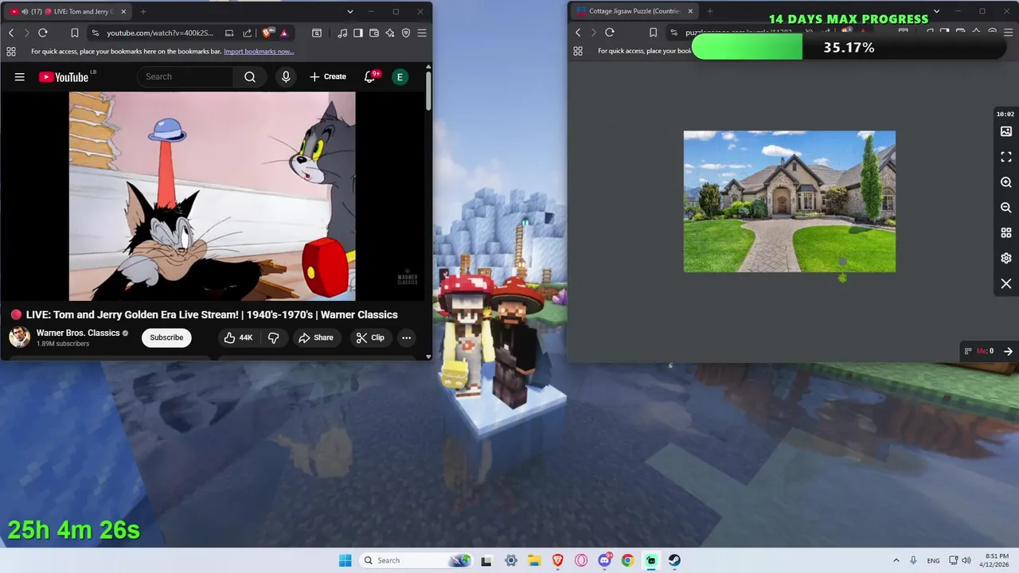1019x573 pixels.
Task: Click the YouTube logo
Action: point(63,77)
